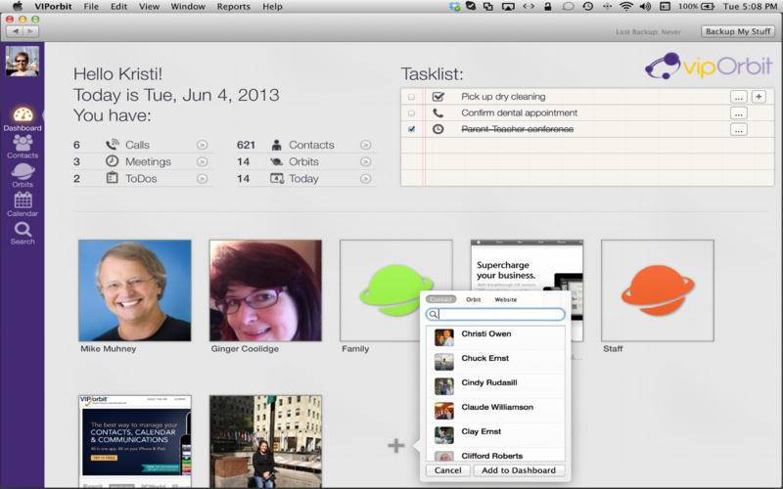Image resolution: width=783 pixels, height=489 pixels.
Task: Open options for Confirm dental appointment
Action: pos(739,113)
